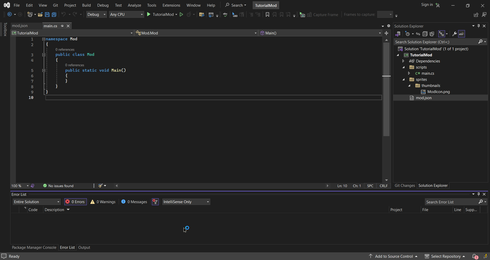The image size is (490, 260).
Task: Click the Solution Explorer search magnifier icon
Action: pos(481,42)
